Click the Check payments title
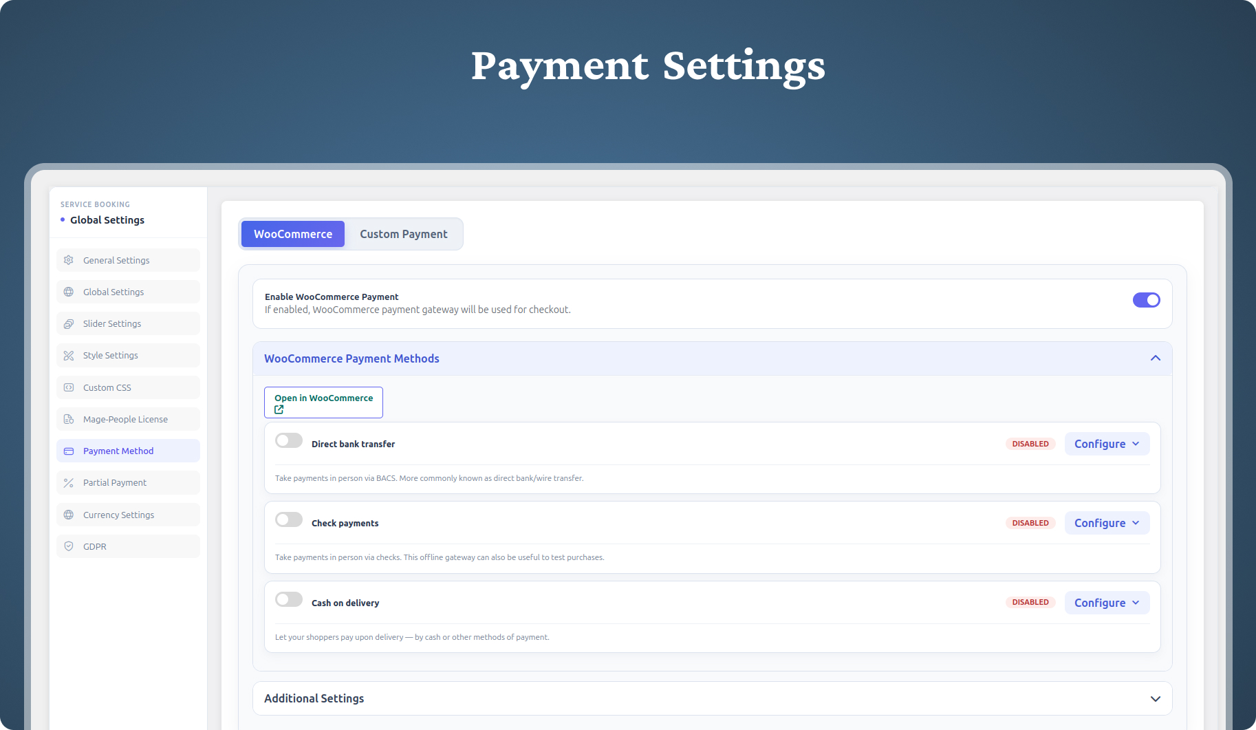This screenshot has height=730, width=1256. (345, 523)
